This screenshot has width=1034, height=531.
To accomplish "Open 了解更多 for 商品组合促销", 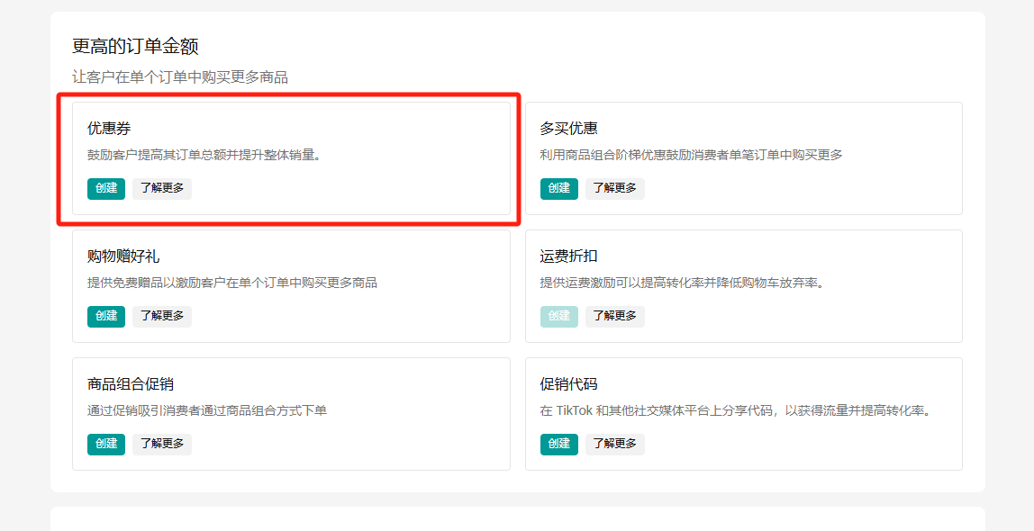I will (x=162, y=444).
